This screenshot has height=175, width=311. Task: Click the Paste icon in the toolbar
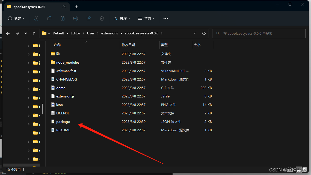click(x=62, y=18)
